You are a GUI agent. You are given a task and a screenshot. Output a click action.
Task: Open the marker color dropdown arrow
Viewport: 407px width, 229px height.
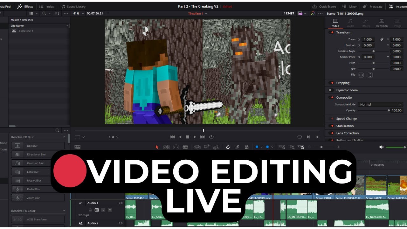pos(272,147)
